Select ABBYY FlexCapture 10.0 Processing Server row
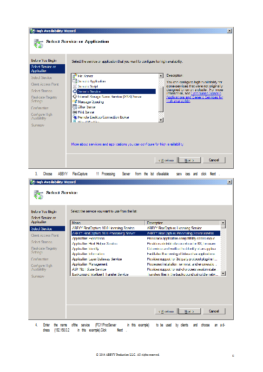The height and width of the screenshot is (372, 263). pyautogui.click(x=145, y=233)
